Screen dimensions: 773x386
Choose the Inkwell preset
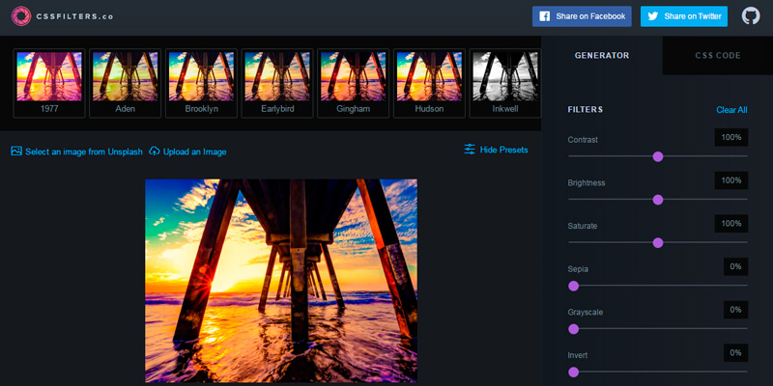[x=505, y=83]
